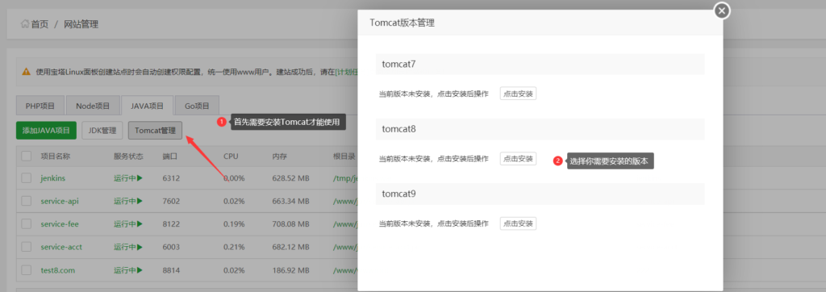
Task: Install tomcat8 via 点击安装
Action: coord(519,158)
